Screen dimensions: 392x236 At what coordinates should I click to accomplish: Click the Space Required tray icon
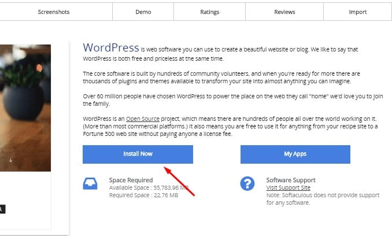point(90,184)
